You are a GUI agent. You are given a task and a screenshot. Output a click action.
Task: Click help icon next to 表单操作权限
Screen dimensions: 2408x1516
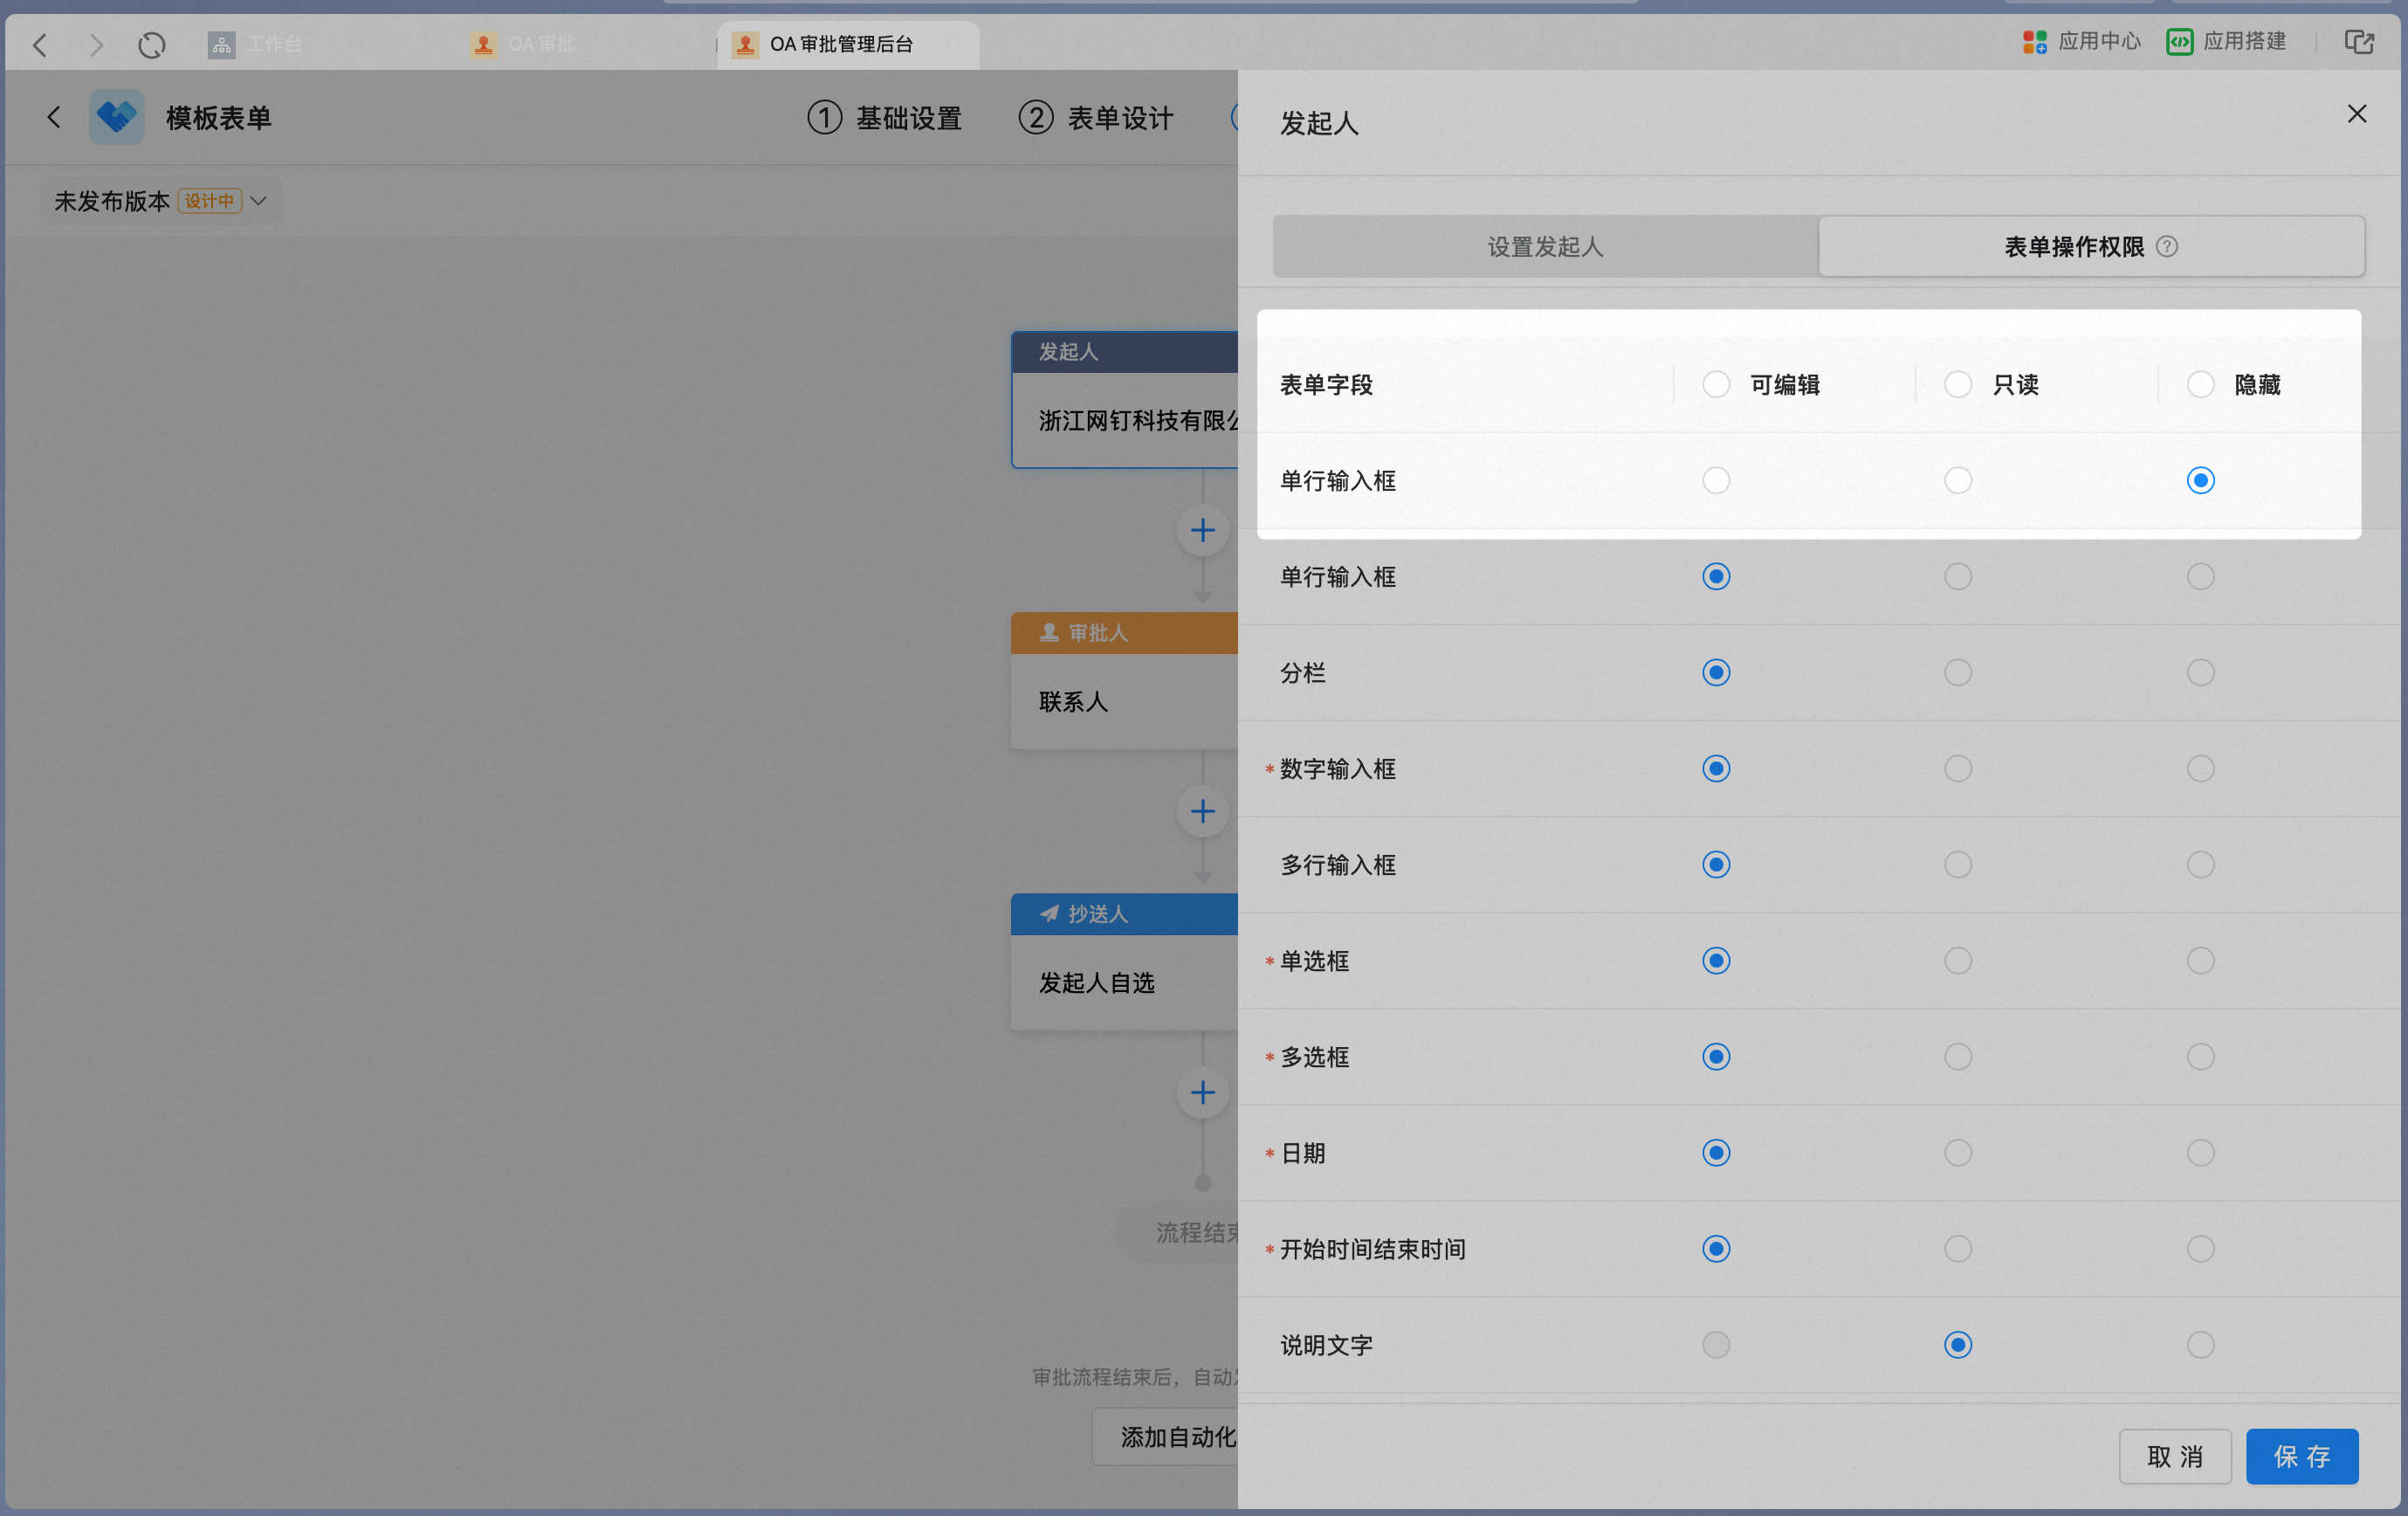tap(2167, 247)
